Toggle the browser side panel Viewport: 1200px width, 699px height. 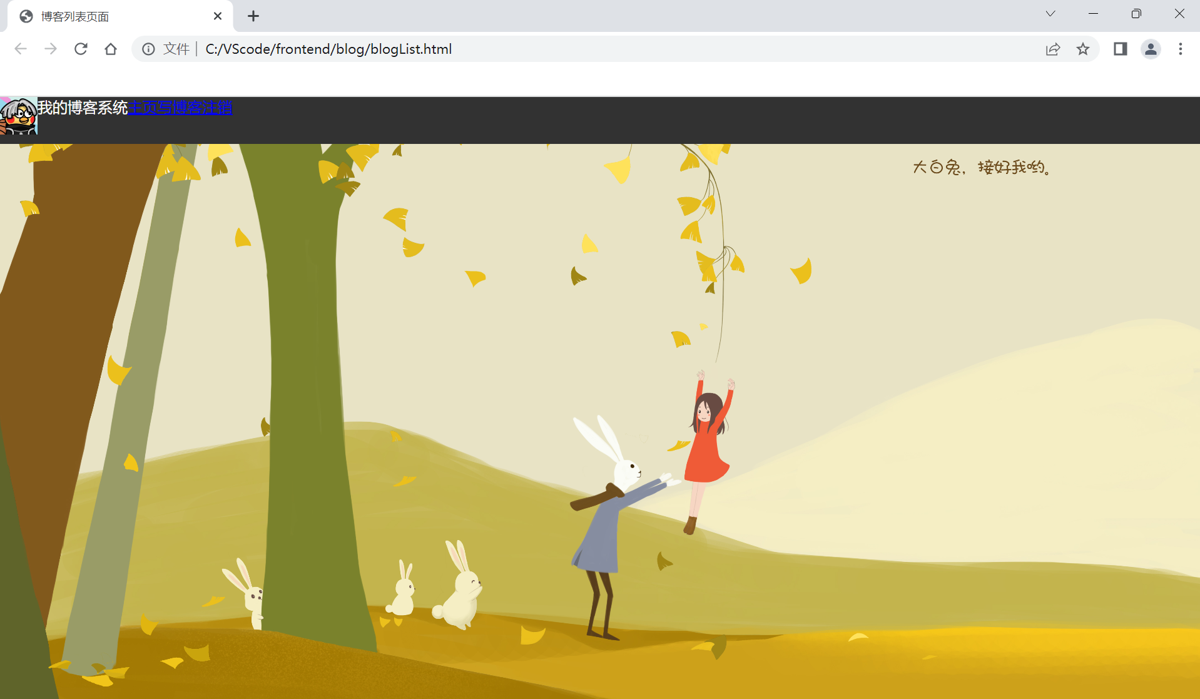1121,49
